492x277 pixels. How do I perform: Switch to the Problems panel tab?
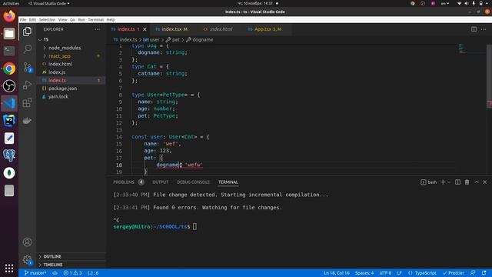128,182
